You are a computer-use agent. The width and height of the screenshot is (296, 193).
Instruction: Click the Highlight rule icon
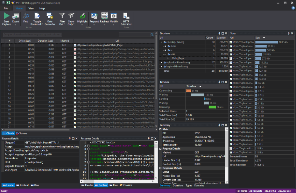pyautogui.click(x=82, y=16)
